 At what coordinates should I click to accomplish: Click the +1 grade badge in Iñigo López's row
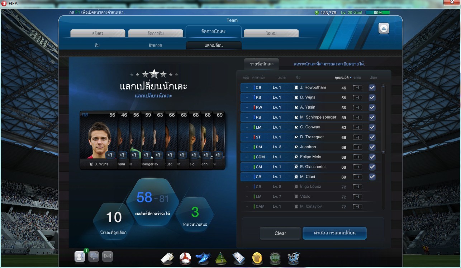[x=357, y=187]
